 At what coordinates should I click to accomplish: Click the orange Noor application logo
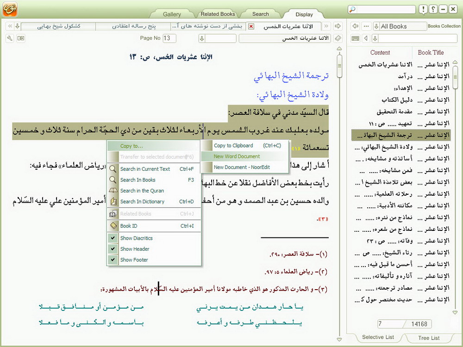pos(10,9)
